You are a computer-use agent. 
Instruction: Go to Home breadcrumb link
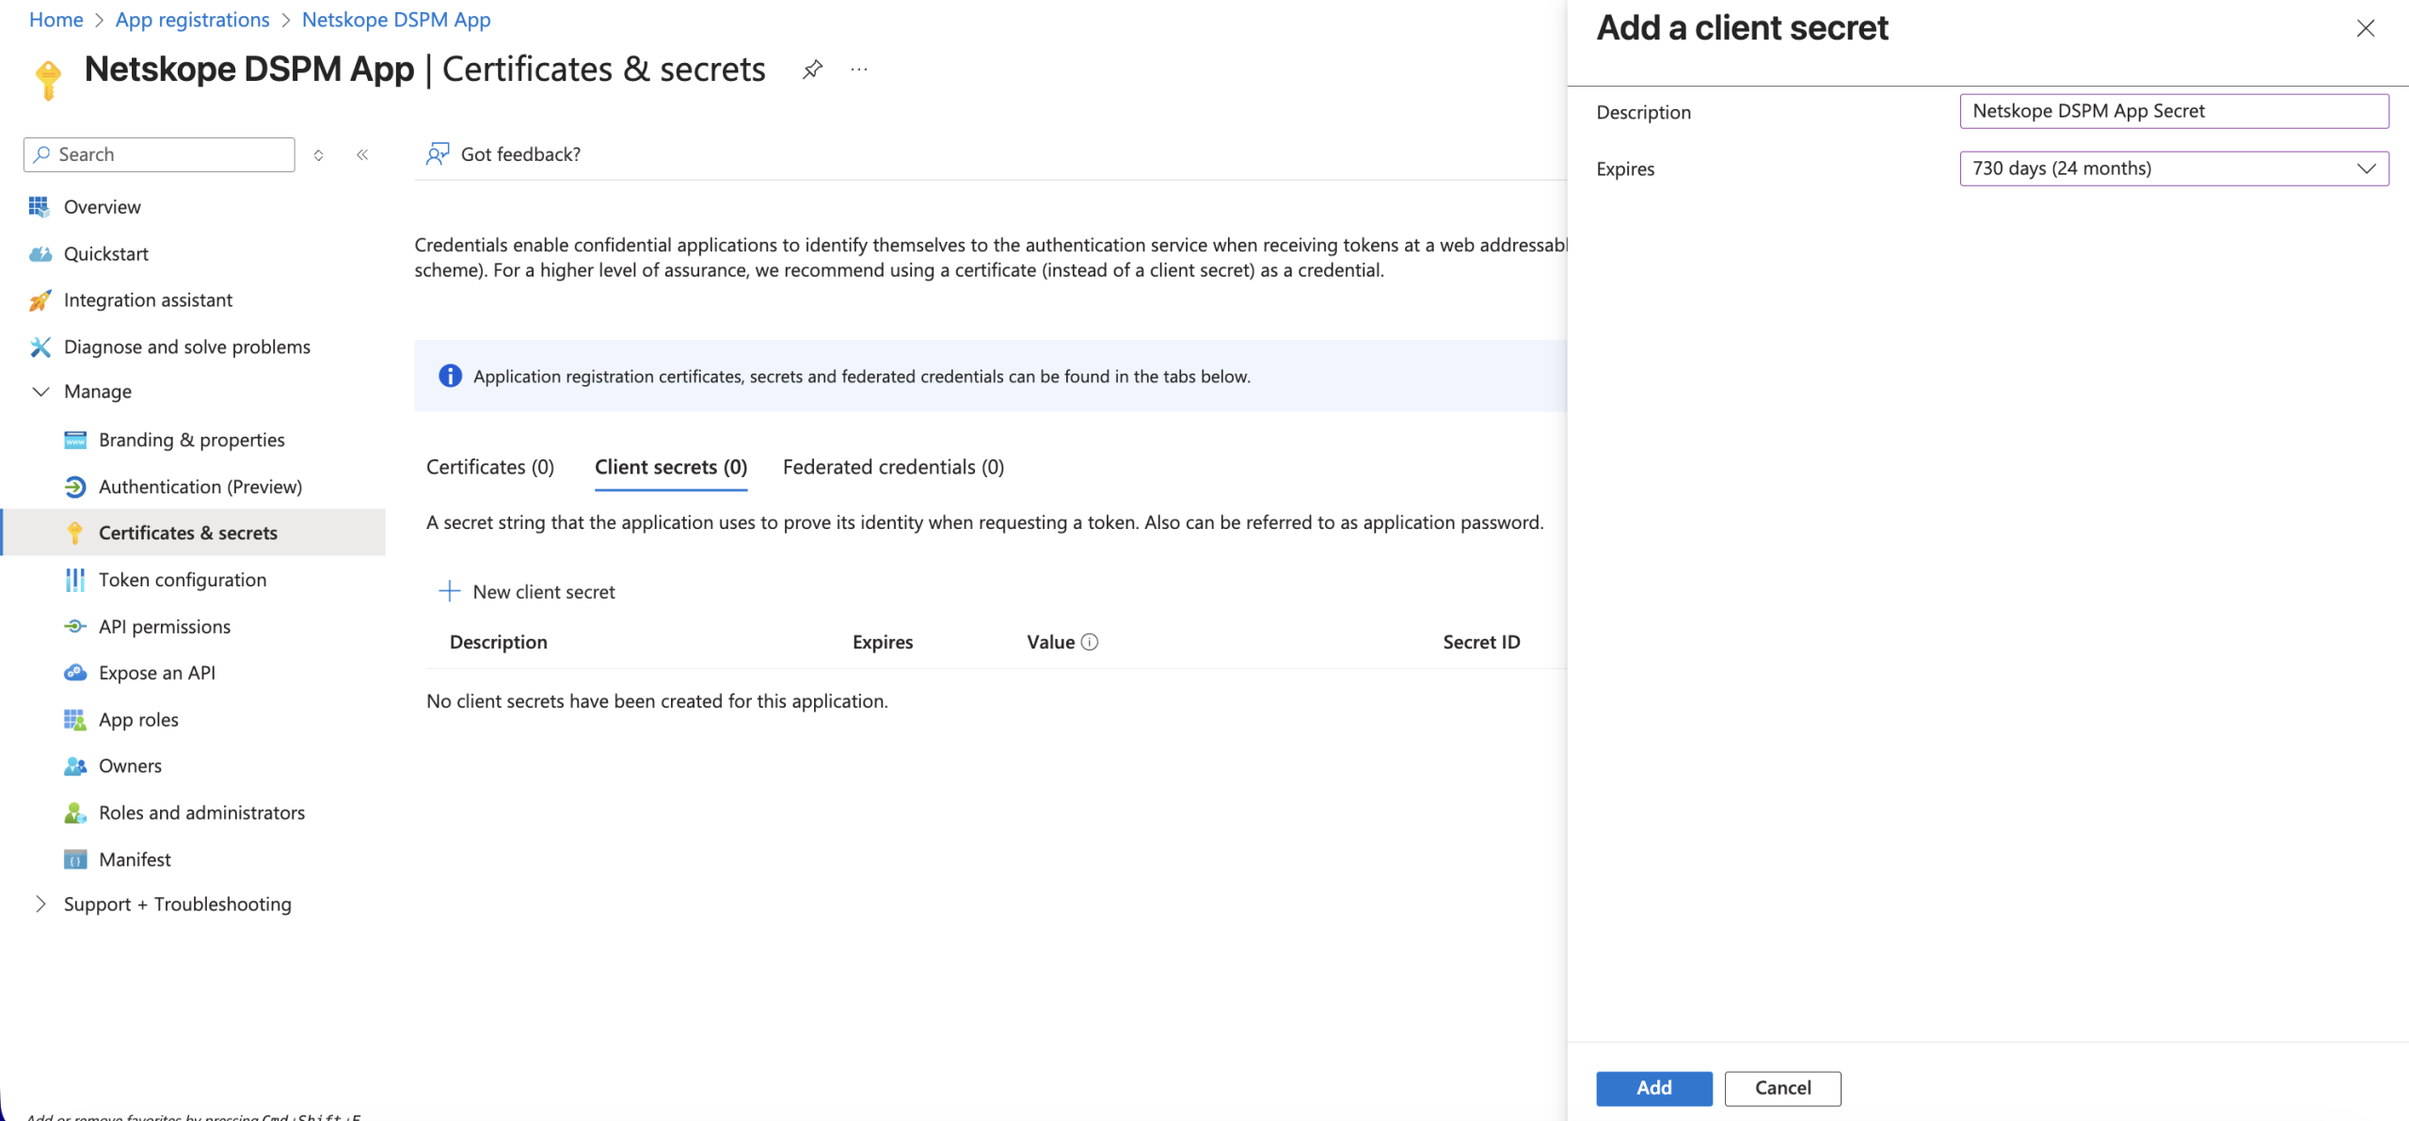click(x=56, y=20)
